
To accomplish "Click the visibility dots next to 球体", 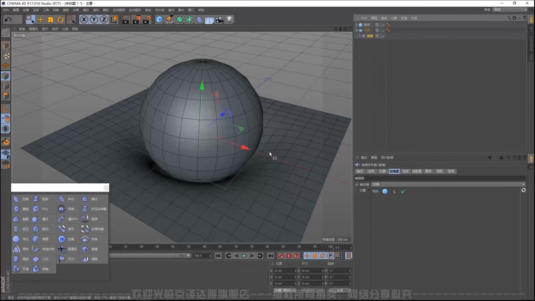I will pyautogui.click(x=380, y=25).
